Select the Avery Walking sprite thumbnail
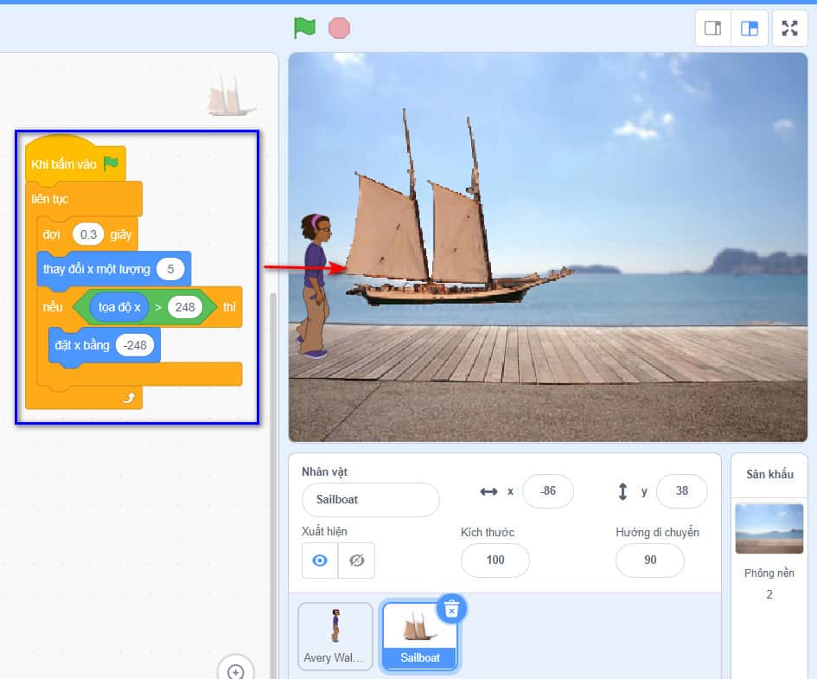817x679 pixels. click(x=335, y=637)
